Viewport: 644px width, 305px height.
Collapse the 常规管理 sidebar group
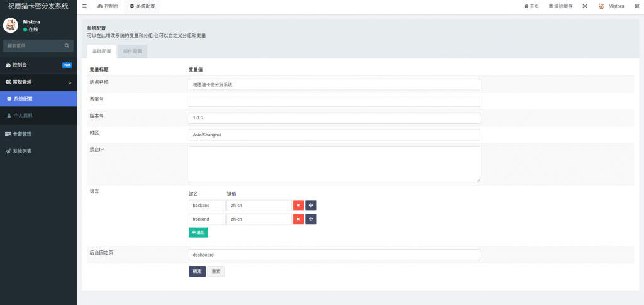(x=38, y=82)
